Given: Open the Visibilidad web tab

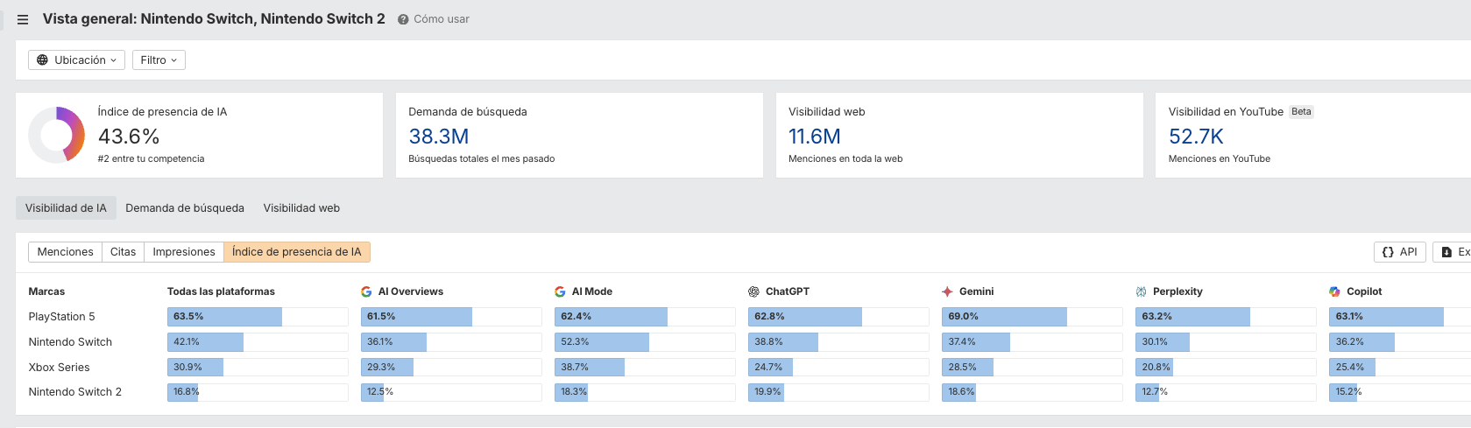Looking at the screenshot, I should (x=301, y=208).
